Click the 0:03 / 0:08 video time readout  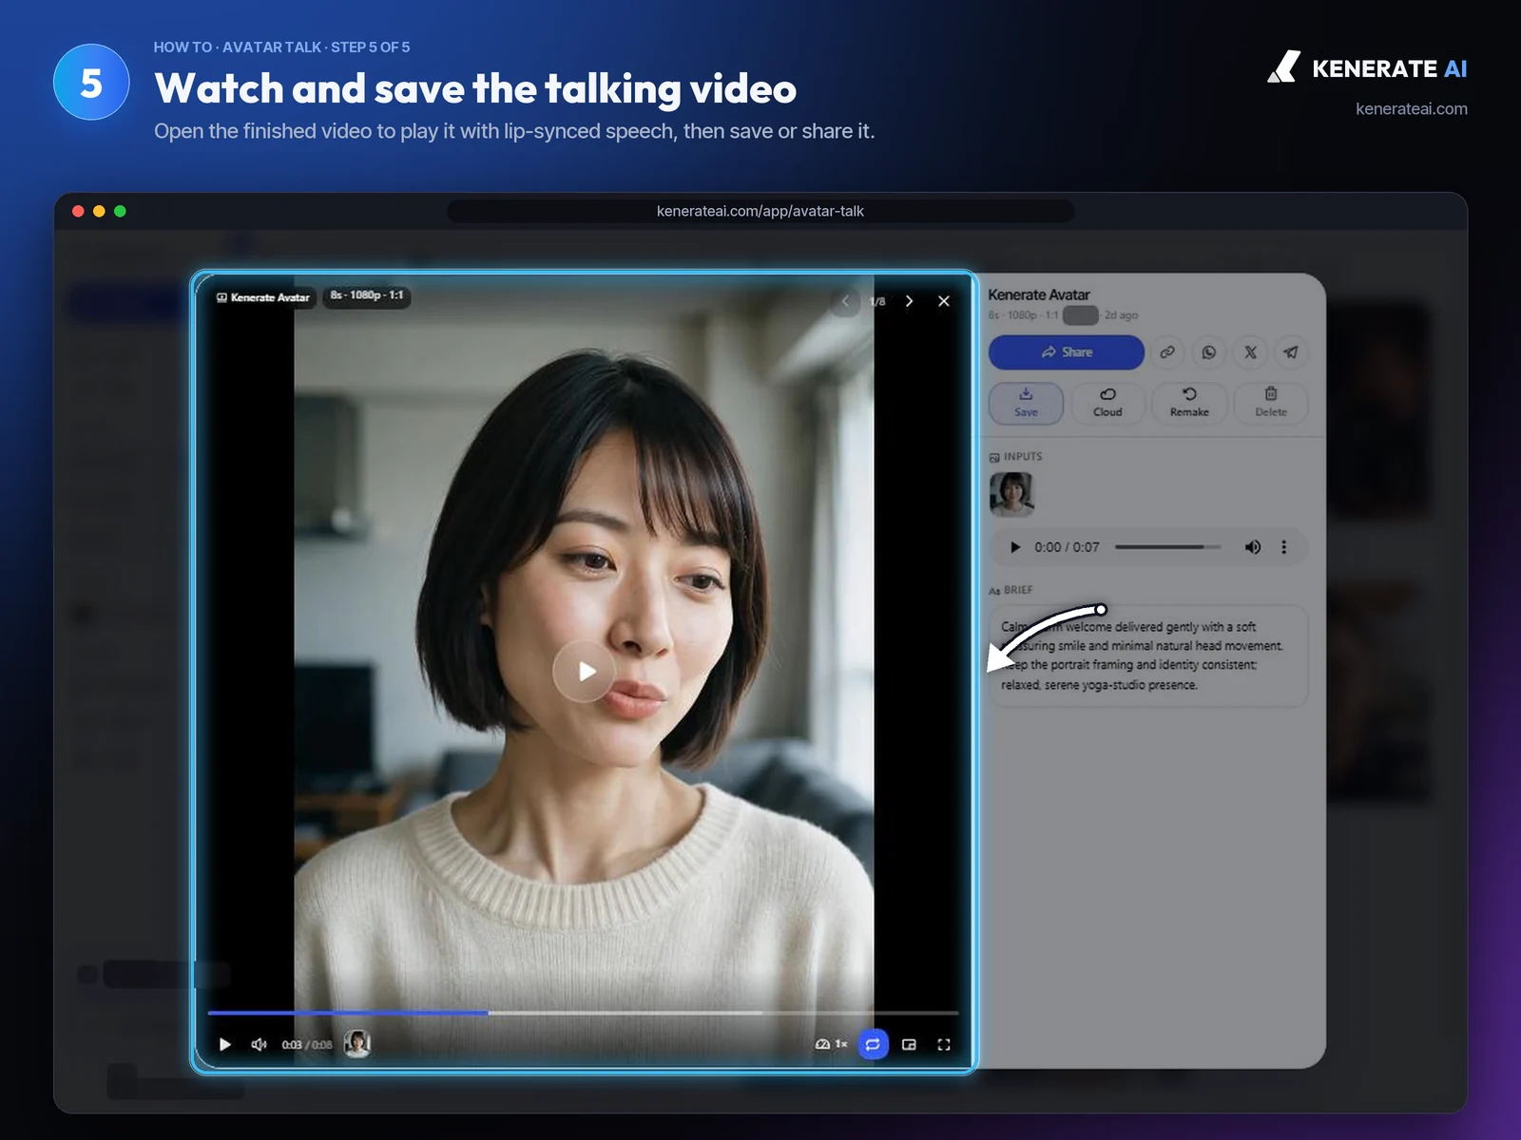pos(307,1045)
